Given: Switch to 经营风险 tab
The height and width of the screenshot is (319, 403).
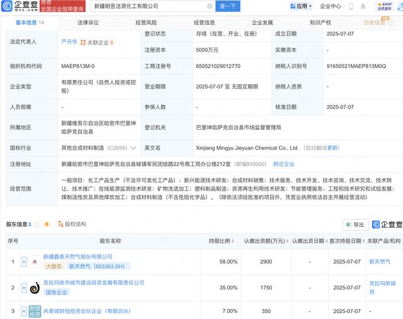Looking at the screenshot, I should pos(146,22).
